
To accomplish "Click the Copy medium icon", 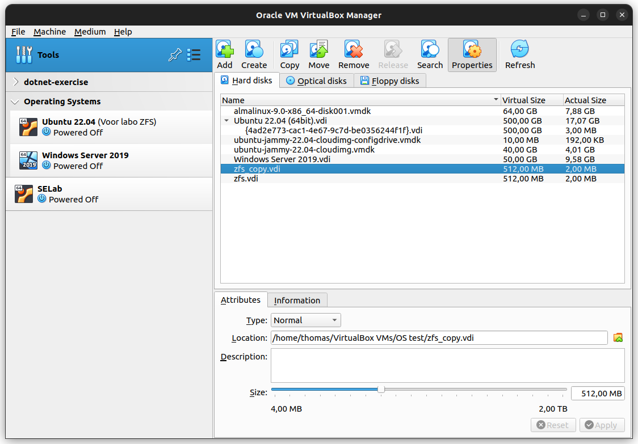I will point(289,54).
